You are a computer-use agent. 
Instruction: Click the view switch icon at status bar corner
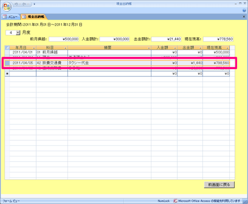[245, 201]
